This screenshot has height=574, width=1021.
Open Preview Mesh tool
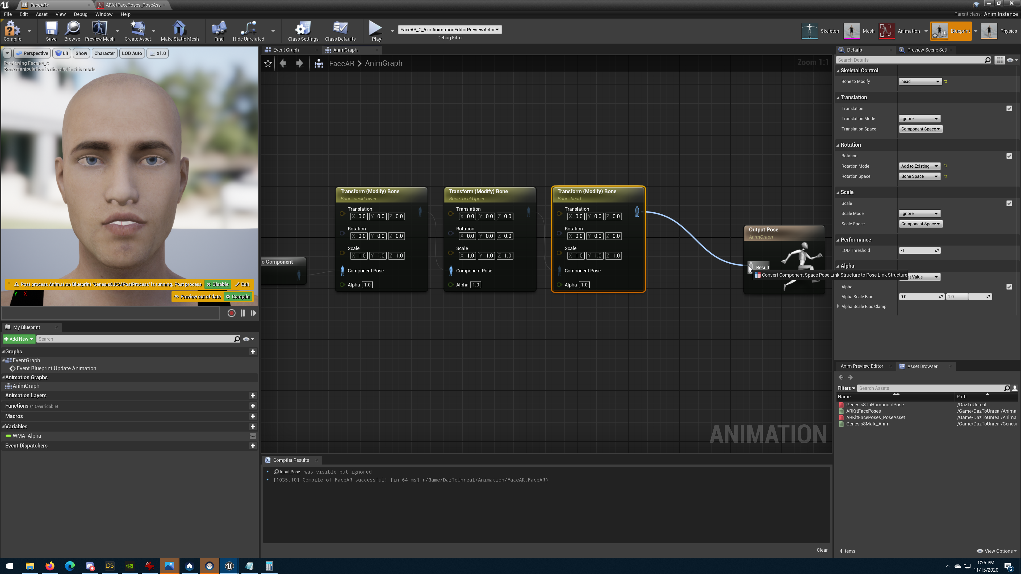(99, 31)
